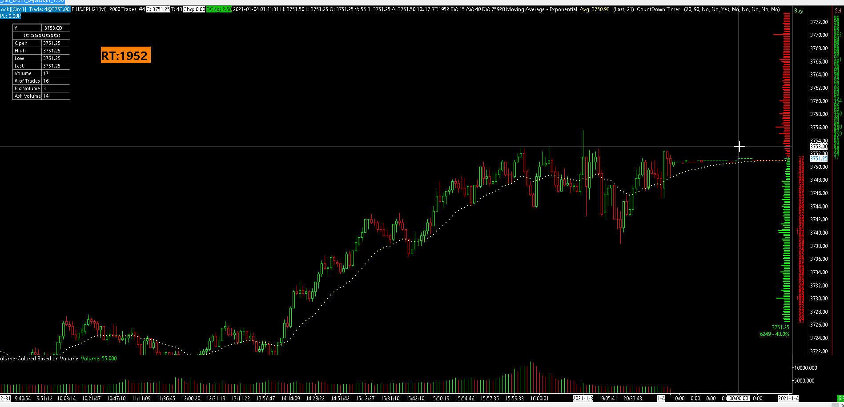Click the Last row in the data box
This screenshot has height=407, width=844.
pos(41,66)
